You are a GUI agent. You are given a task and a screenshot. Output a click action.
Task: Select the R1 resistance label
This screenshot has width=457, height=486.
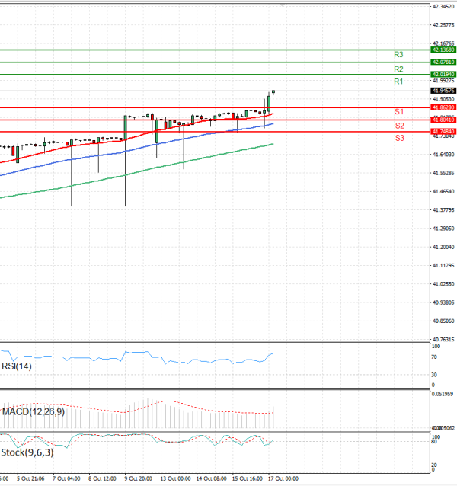pos(398,81)
